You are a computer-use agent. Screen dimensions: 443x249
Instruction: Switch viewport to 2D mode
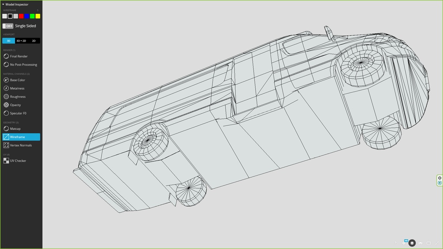click(x=34, y=41)
